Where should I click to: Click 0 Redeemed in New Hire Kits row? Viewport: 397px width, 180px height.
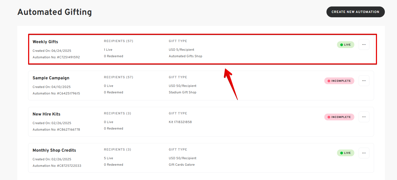tap(114, 128)
